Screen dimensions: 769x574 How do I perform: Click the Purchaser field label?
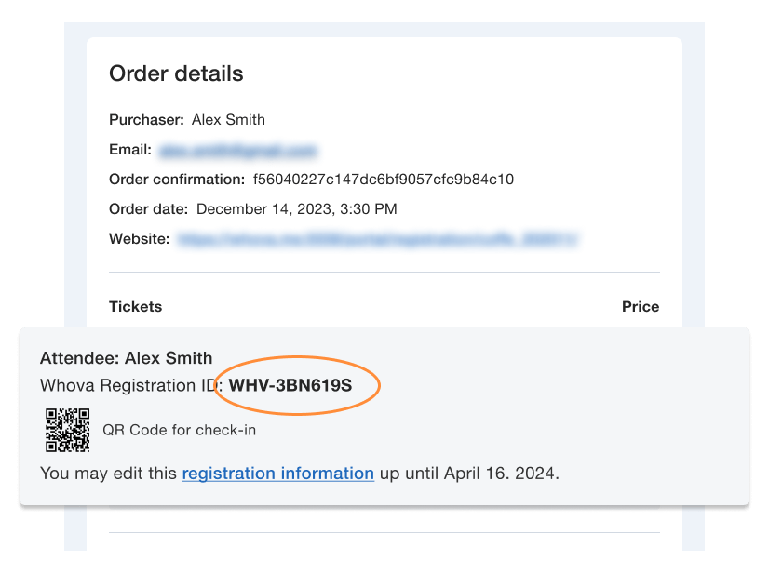(146, 120)
